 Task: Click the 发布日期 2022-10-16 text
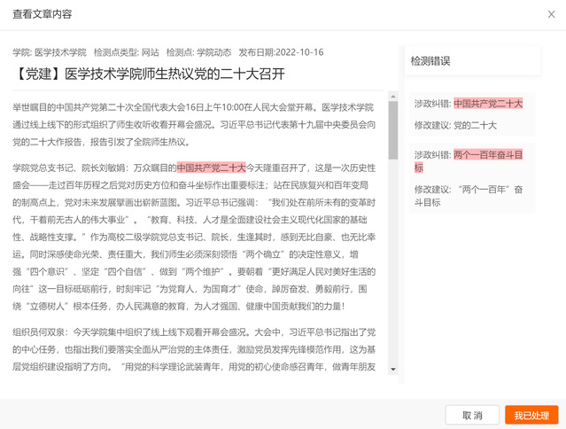[283, 51]
